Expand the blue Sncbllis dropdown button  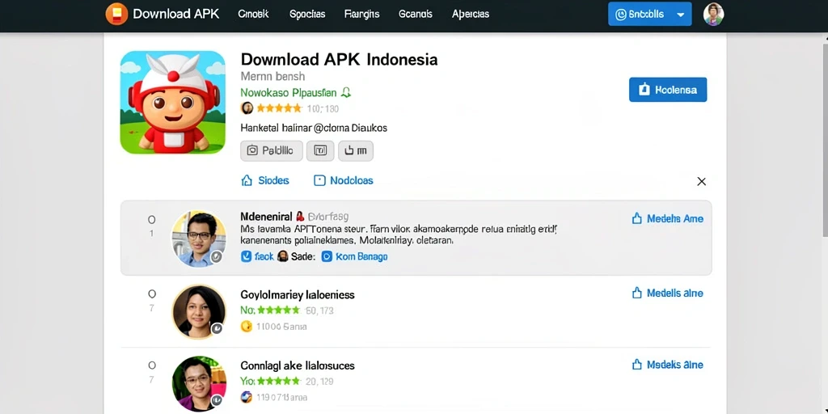649,15
